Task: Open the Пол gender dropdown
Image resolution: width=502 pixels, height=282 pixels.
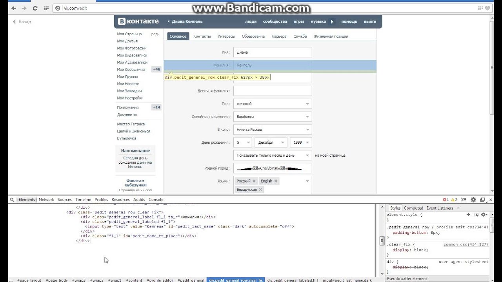Action: (x=273, y=104)
